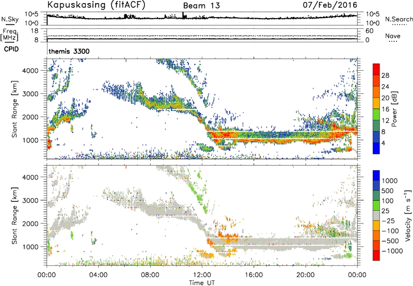Click the 100 tick on Velocity scale
Image resolution: width=413 pixels, height=286 pixels.
click(388, 201)
